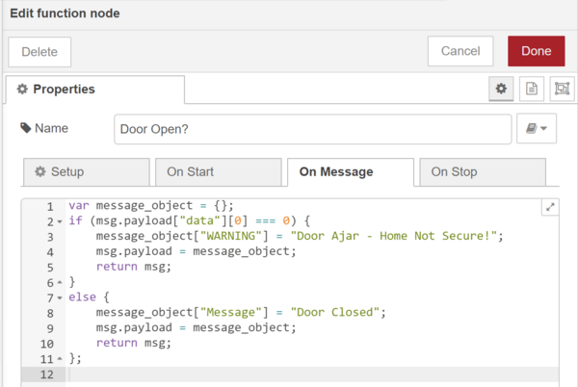
Task: Cancel the node edit
Action: click(460, 51)
